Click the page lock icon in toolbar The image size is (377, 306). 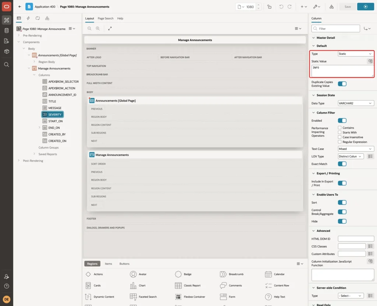point(269,7)
